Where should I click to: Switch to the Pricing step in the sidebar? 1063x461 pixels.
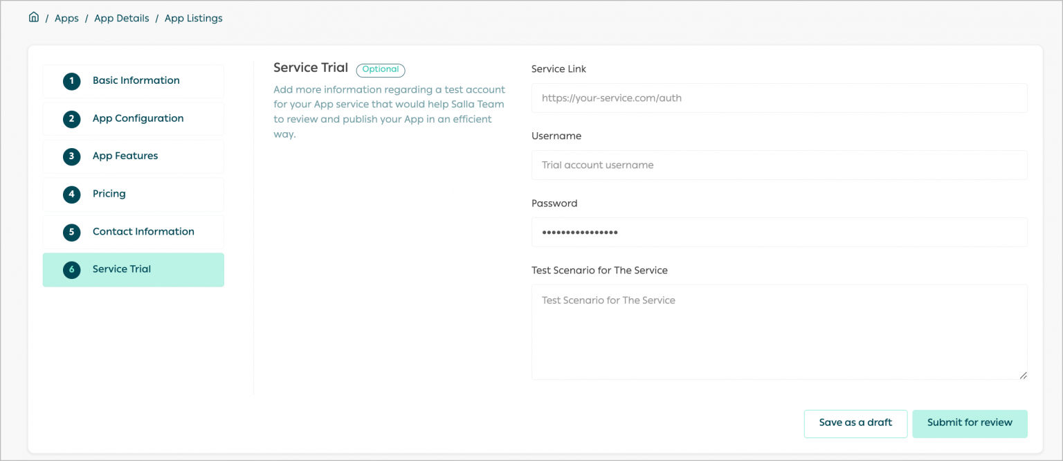[x=133, y=194]
